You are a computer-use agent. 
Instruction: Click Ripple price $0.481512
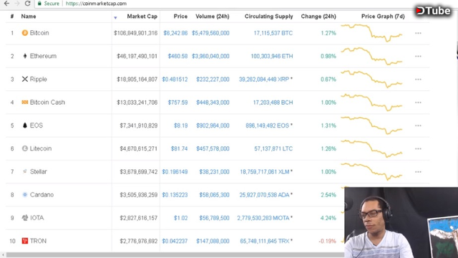(x=175, y=80)
